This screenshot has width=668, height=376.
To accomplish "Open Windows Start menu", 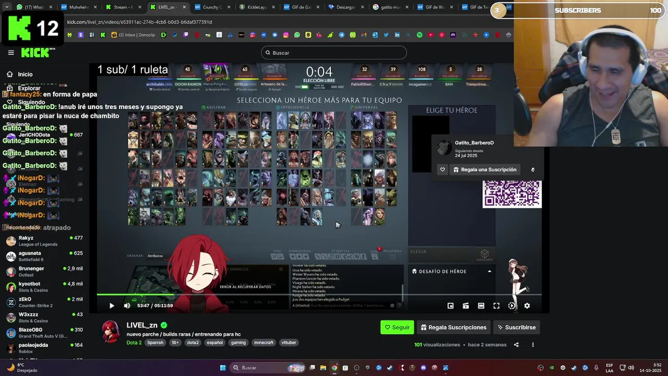I will 223,368.
